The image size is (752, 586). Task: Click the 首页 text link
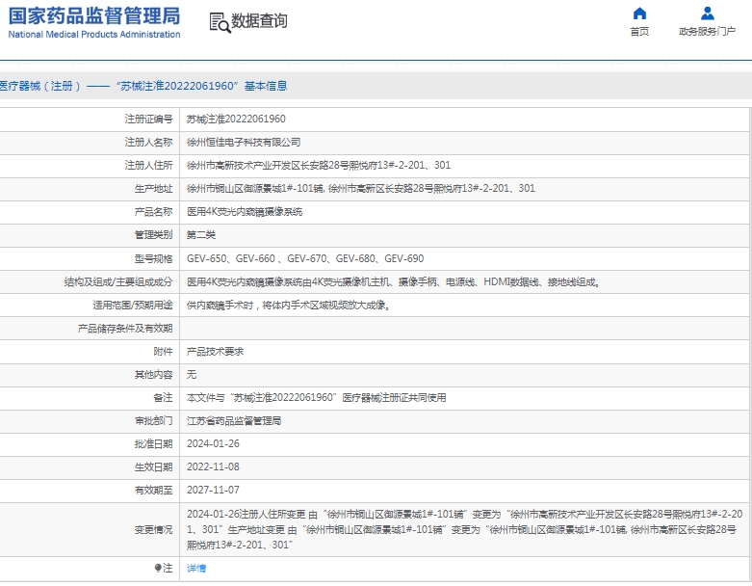click(639, 31)
